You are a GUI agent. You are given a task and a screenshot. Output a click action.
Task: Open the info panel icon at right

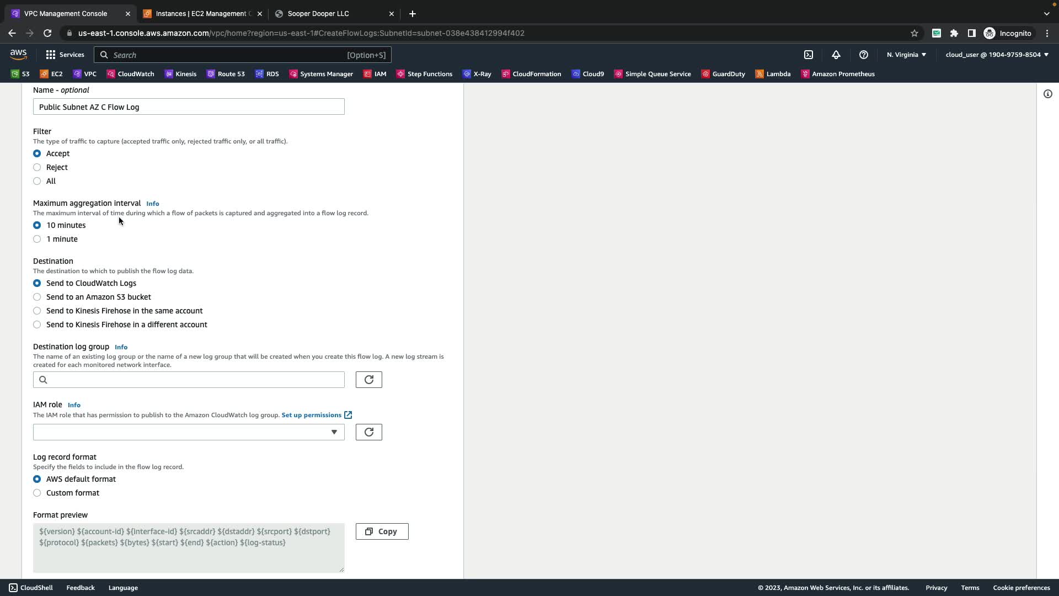tap(1047, 94)
